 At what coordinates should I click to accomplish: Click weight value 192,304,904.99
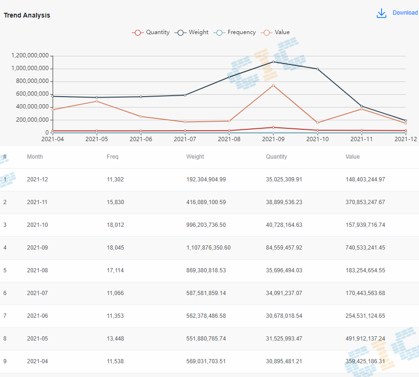pos(206,180)
